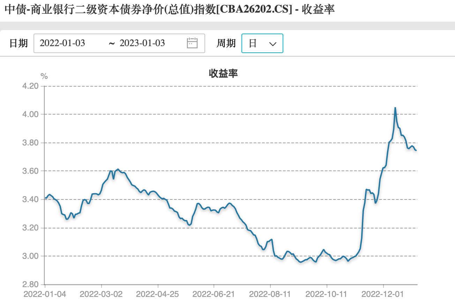
Task: Click the chart title 收益率
Action: (223, 73)
